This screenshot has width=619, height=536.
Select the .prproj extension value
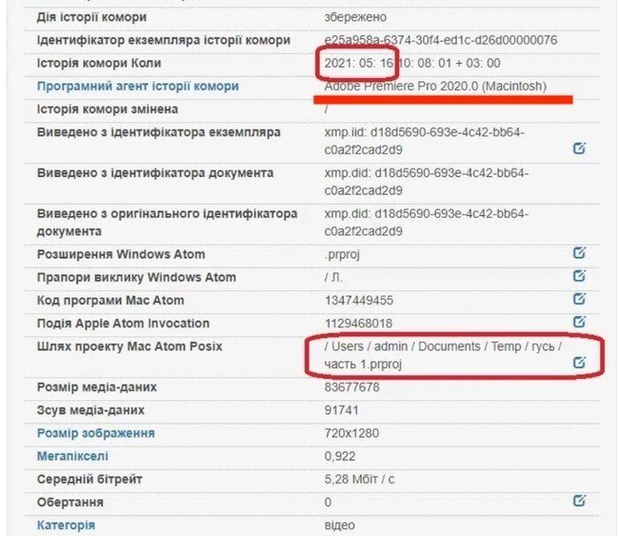pyautogui.click(x=342, y=254)
